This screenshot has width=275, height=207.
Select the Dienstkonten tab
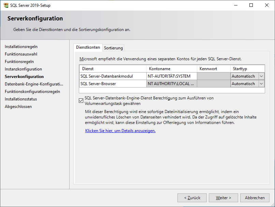(x=88, y=48)
